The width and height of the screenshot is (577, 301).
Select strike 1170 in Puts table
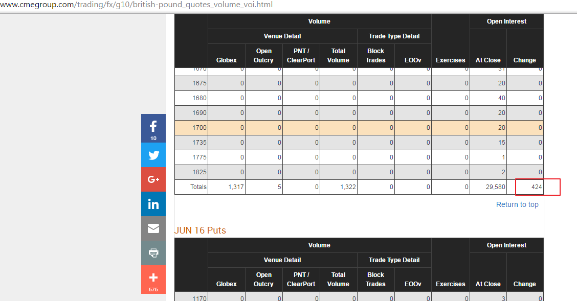tap(199, 298)
